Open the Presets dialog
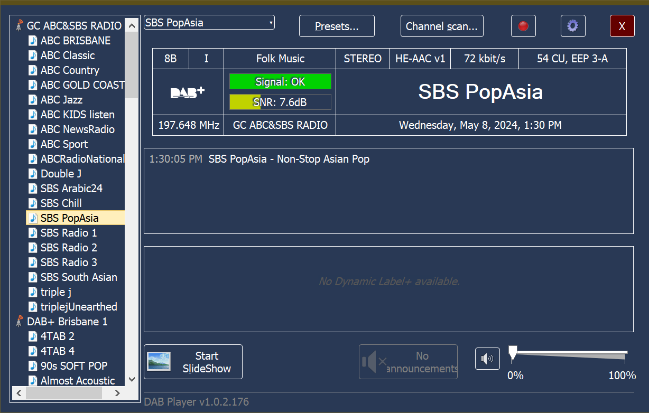The height and width of the screenshot is (413, 649). [337, 26]
